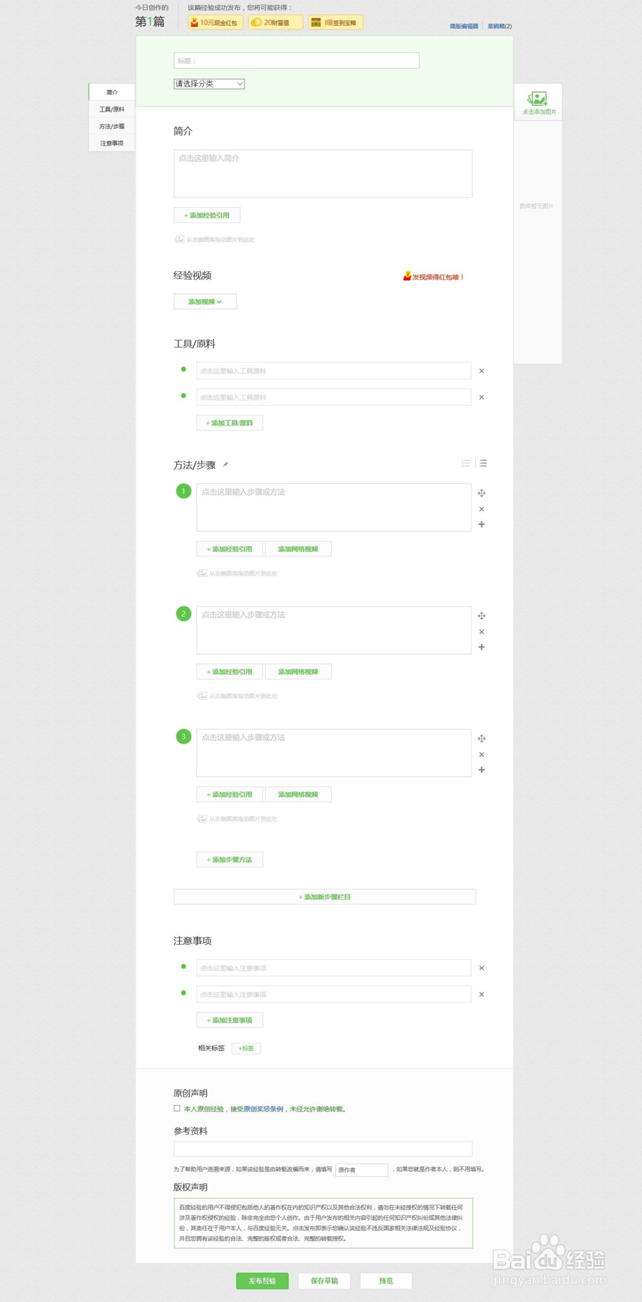The image size is (642, 1302).
Task: Click plus icon beside step 3
Action: pyautogui.click(x=481, y=770)
